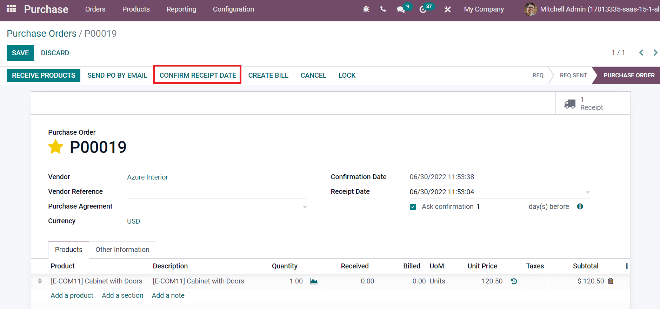The width and height of the screenshot is (660, 309).
Task: Open the Azure Interior vendor link
Action: (x=147, y=177)
